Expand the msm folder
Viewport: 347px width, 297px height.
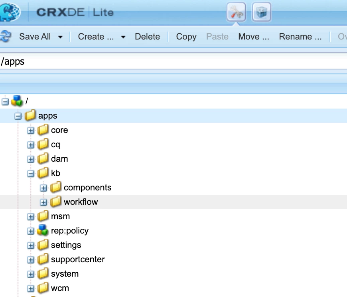pyautogui.click(x=31, y=217)
